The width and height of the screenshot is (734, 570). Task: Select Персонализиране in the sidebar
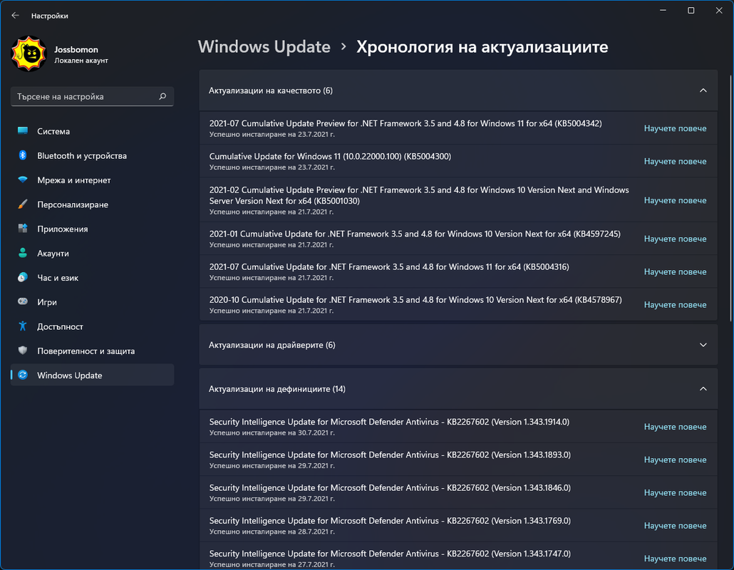tap(92, 204)
